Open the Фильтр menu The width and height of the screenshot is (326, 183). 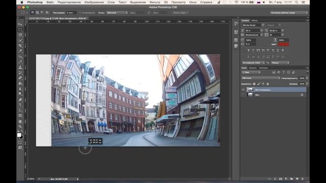point(155,2)
